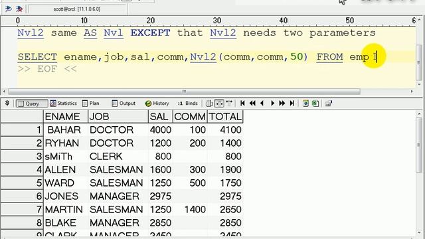Go forward one page of records
The image size is (425, 239).
[x=282, y=104]
